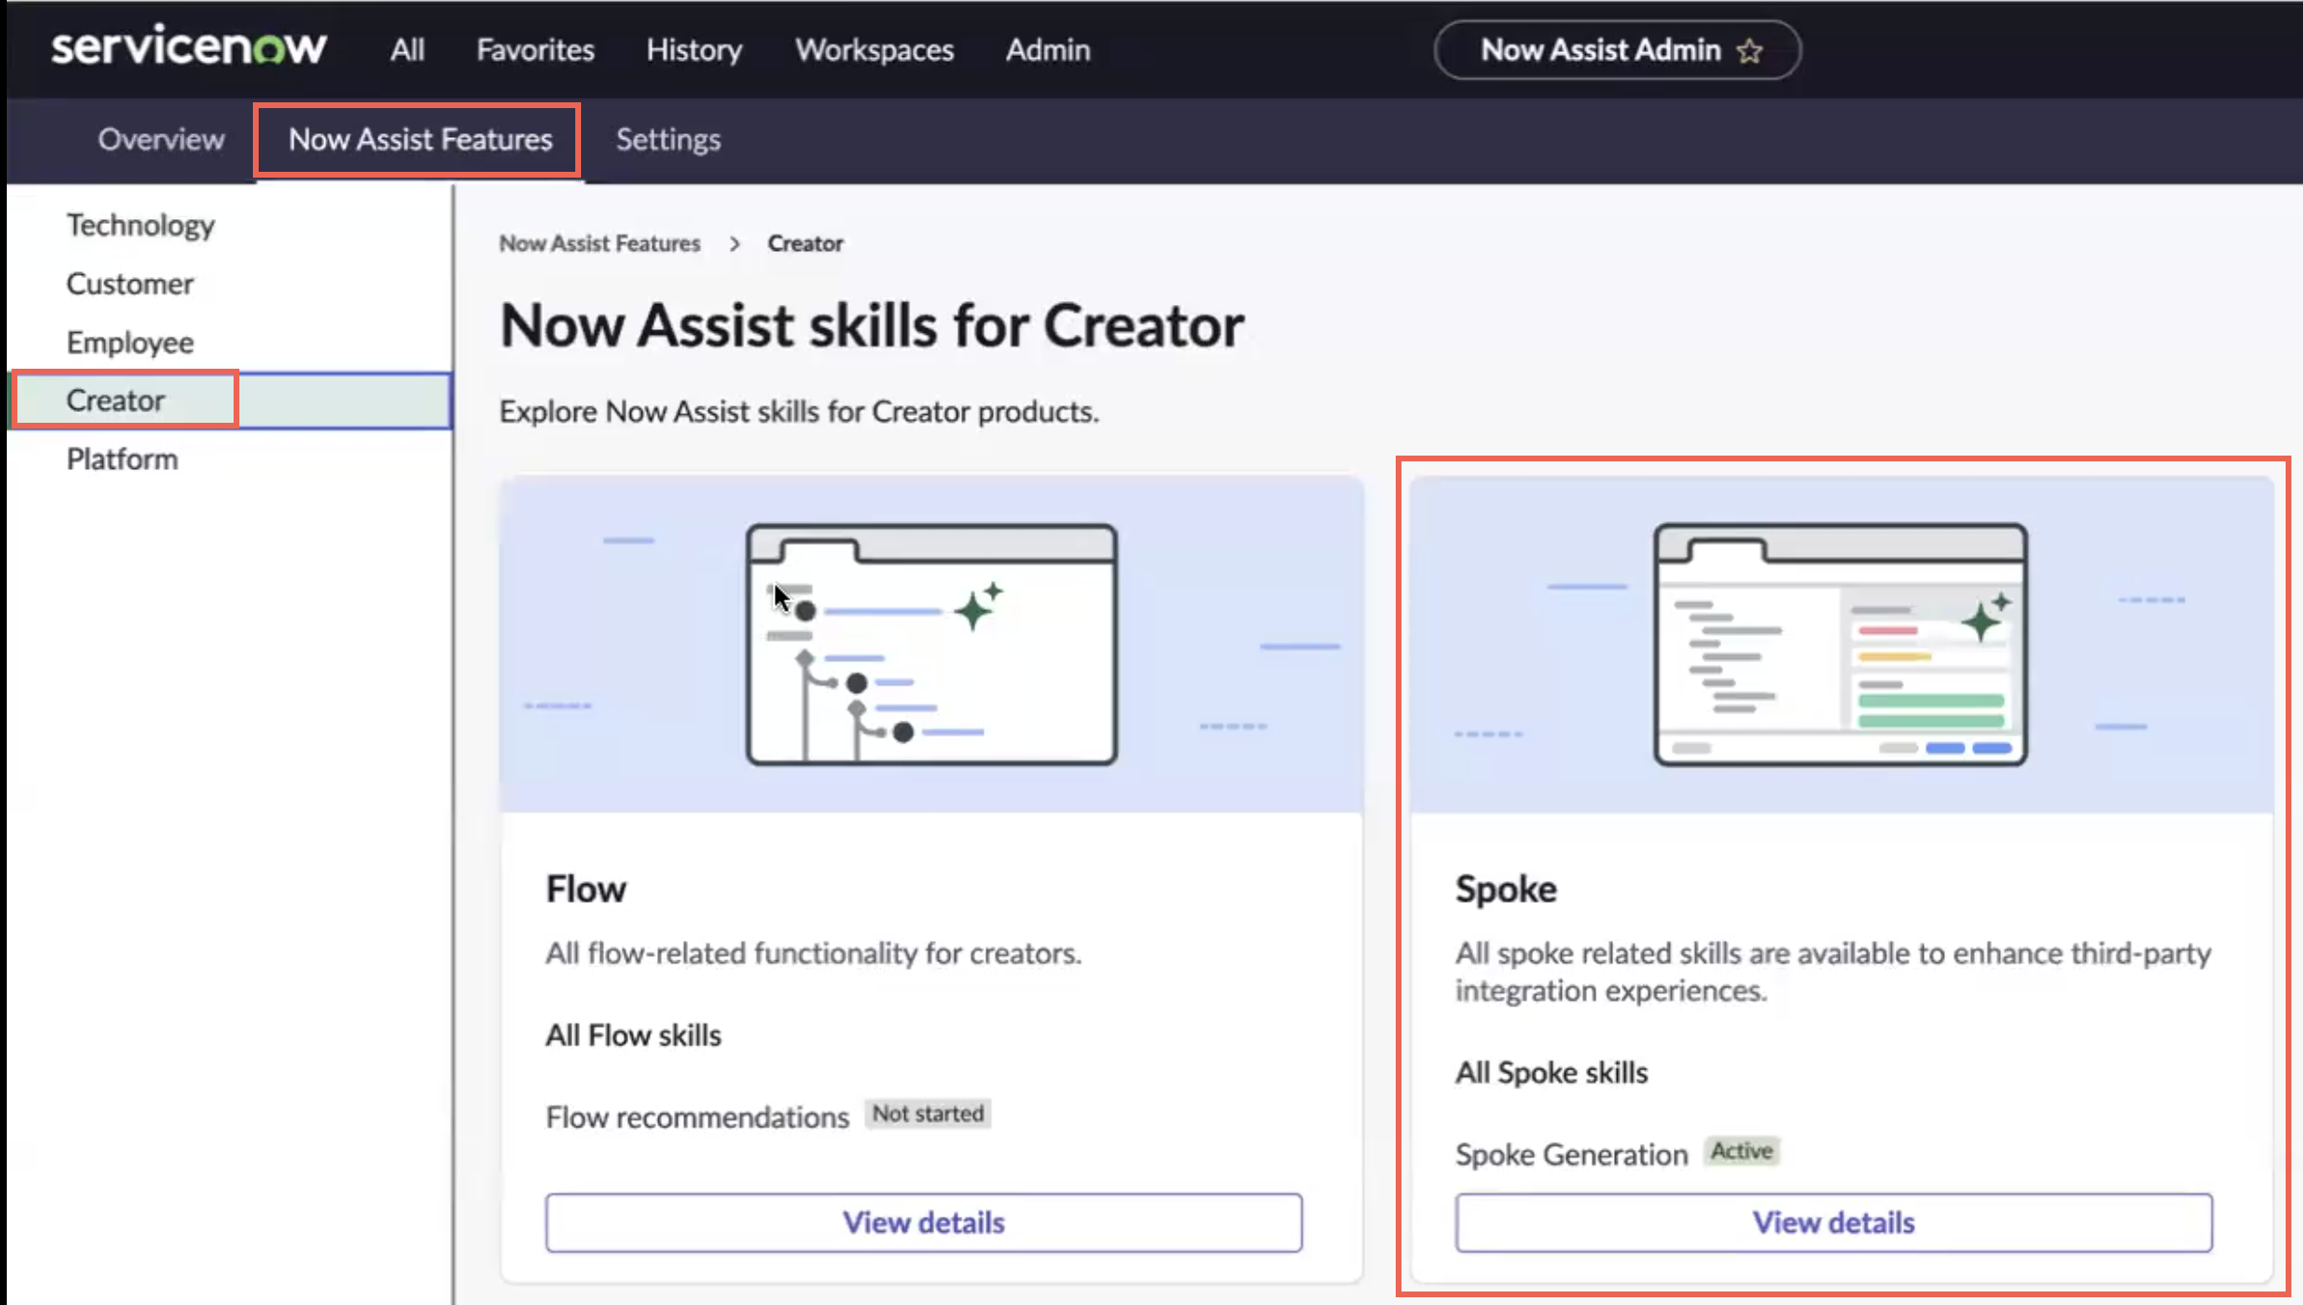Click the All Spoke skills heading
The height and width of the screenshot is (1305, 2303).
[x=1551, y=1072]
